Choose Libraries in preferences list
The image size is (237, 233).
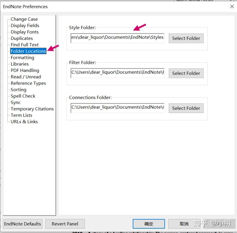20,64
